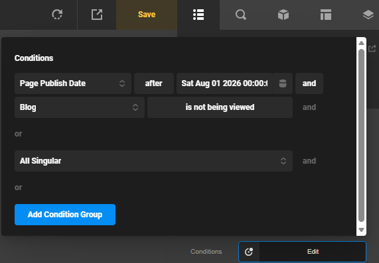Click the Edit conditions button
This screenshot has width=379, height=263.
coord(313,252)
